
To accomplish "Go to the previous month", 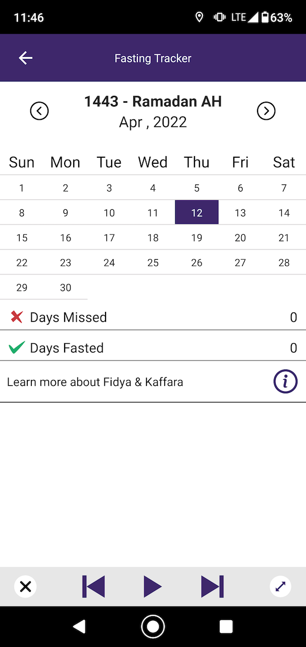I will 39,111.
